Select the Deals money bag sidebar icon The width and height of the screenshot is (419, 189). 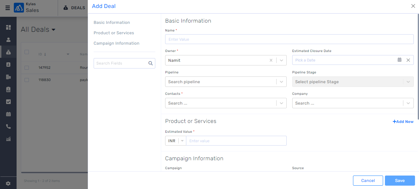[8, 52]
